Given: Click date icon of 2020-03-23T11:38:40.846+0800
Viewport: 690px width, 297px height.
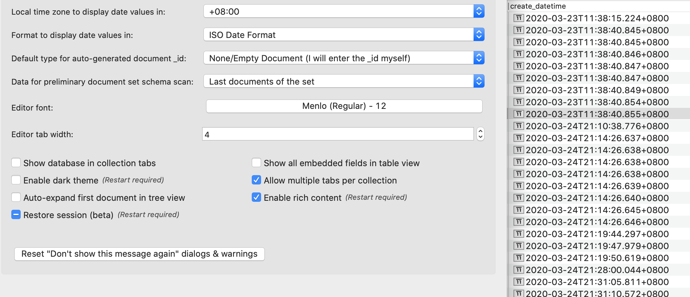Looking at the screenshot, I should coord(519,54).
